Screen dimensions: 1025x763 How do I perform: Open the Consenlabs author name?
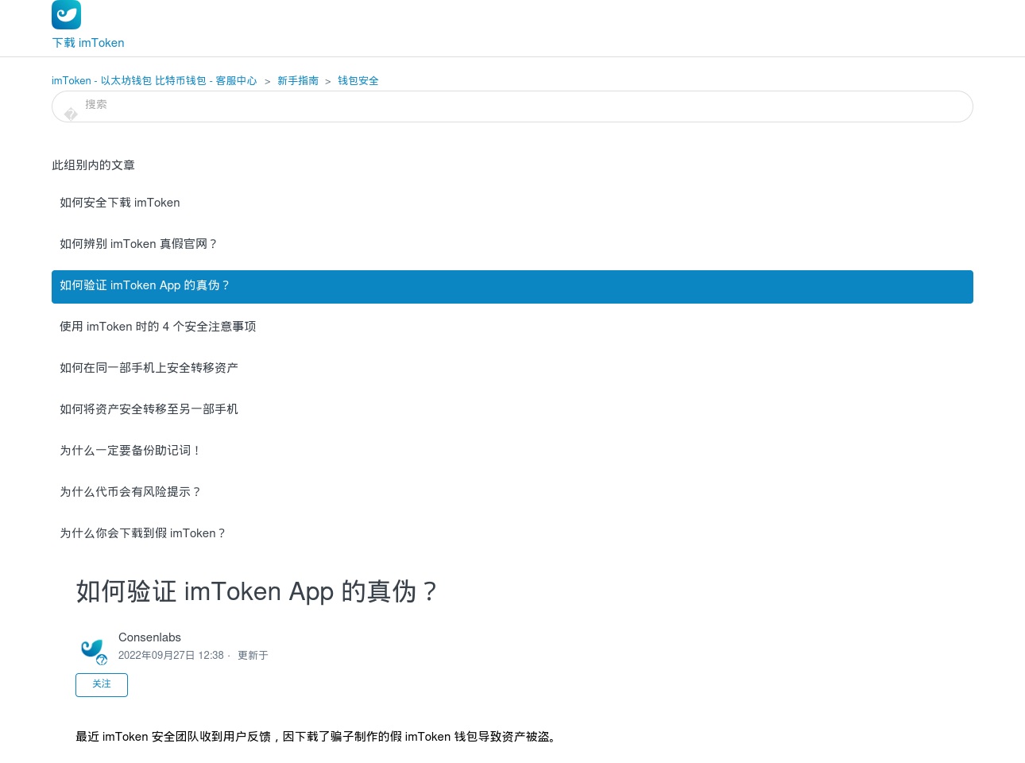click(x=149, y=637)
